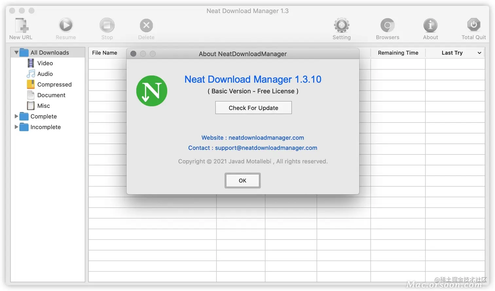Sort by Last Try column
The height and width of the screenshot is (291, 495).
452,53
